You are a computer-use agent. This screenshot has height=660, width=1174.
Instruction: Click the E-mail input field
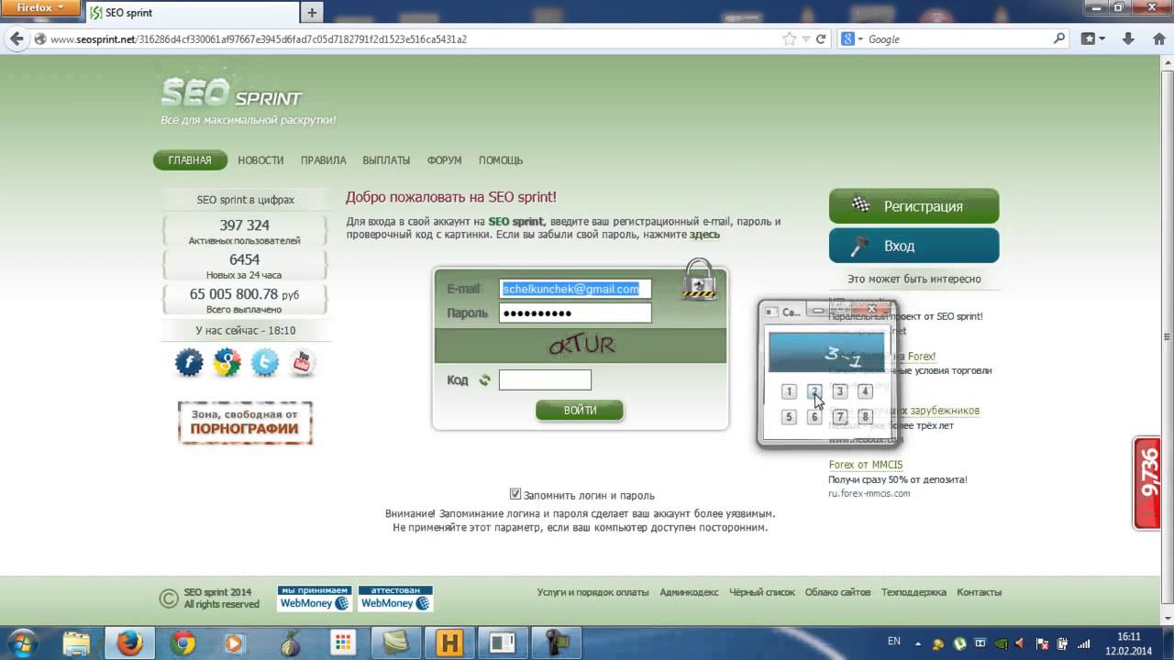[575, 289]
